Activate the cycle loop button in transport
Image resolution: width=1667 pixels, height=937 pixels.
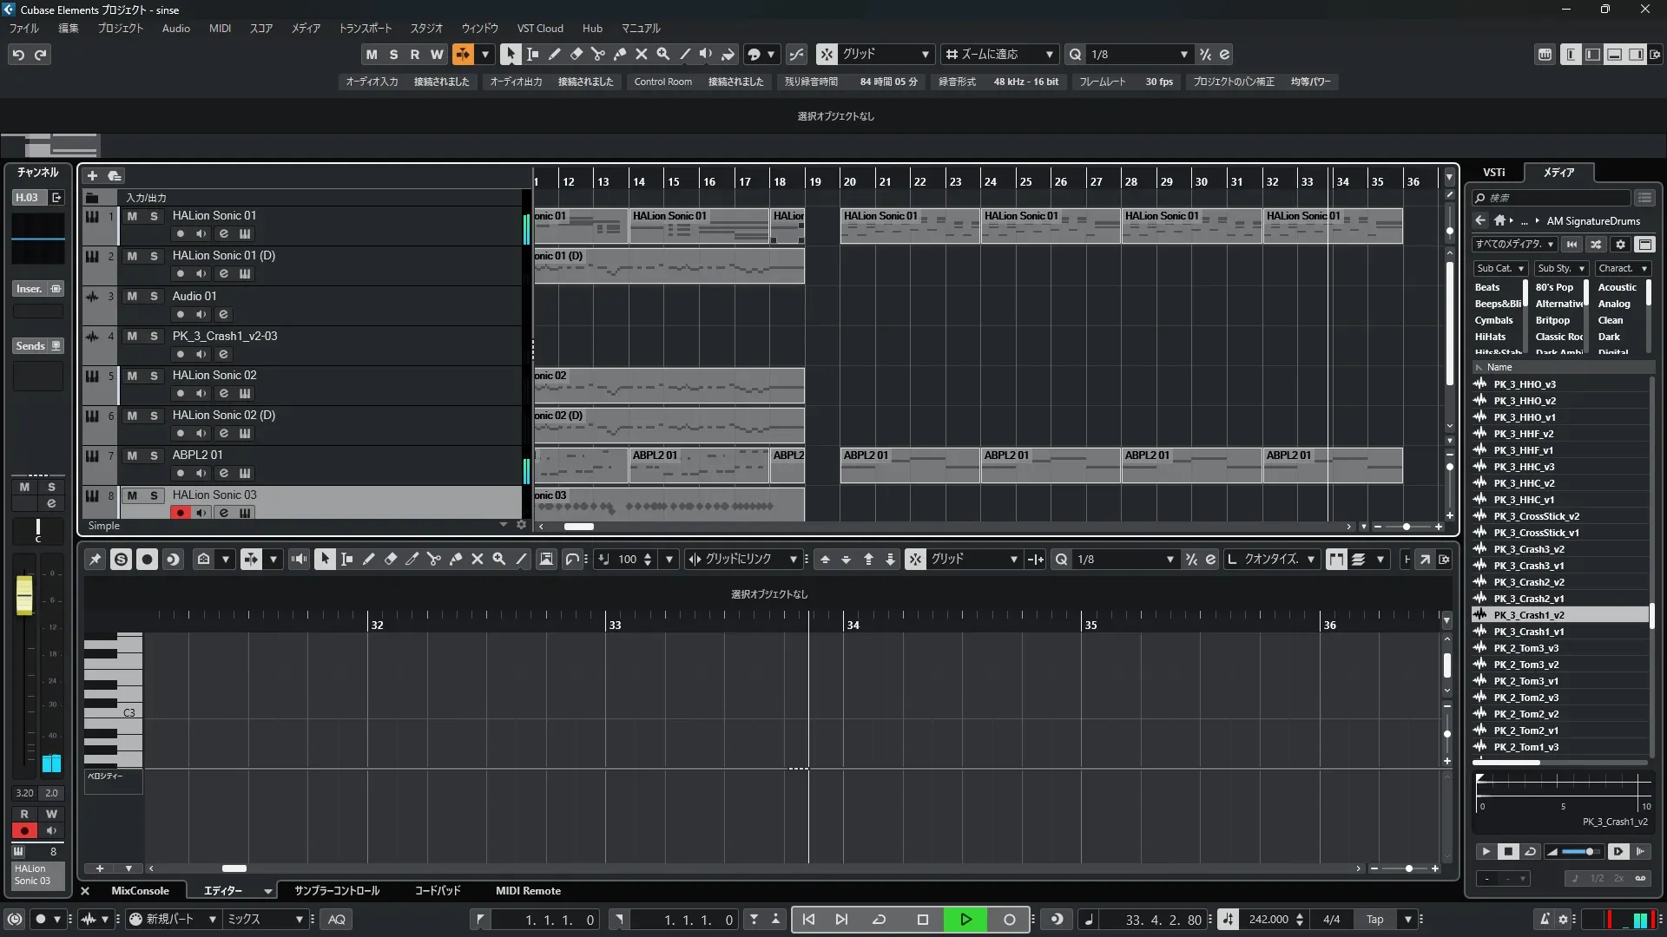pos(879,919)
